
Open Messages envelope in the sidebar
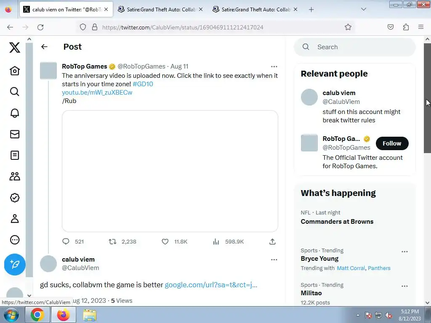pyautogui.click(x=15, y=134)
